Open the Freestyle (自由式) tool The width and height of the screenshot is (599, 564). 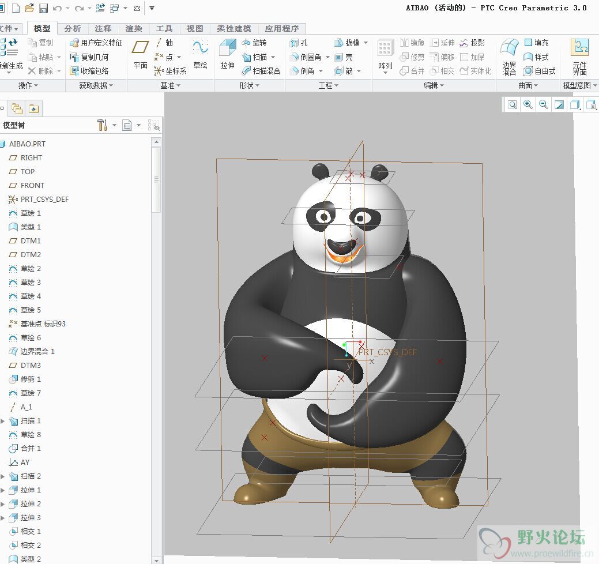(x=540, y=71)
